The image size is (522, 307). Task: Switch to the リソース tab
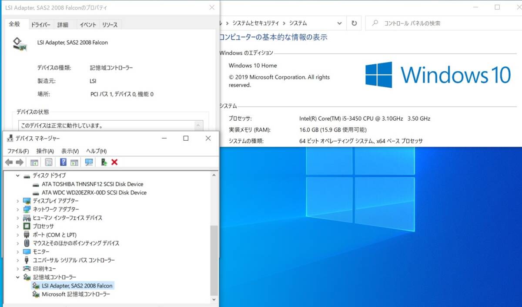[x=110, y=25]
